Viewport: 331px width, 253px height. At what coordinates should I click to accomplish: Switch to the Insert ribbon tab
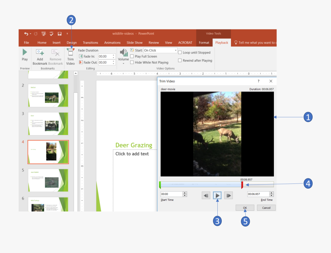(56, 43)
